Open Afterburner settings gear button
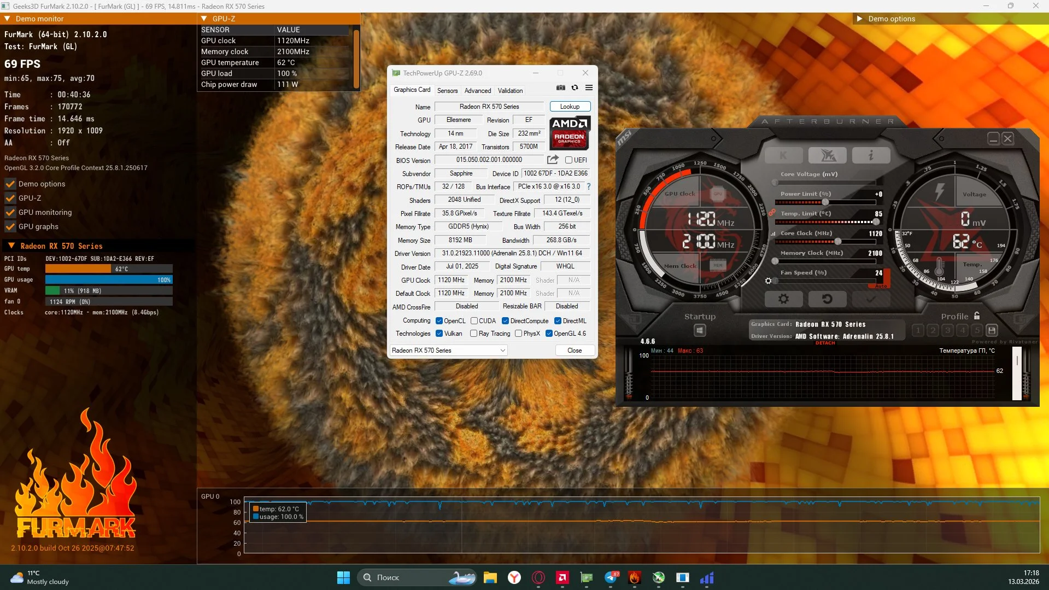The width and height of the screenshot is (1049, 590). click(x=783, y=299)
